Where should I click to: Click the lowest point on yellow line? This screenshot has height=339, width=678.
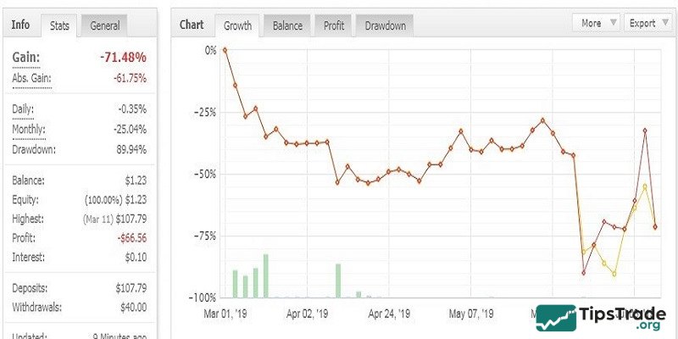[614, 274]
